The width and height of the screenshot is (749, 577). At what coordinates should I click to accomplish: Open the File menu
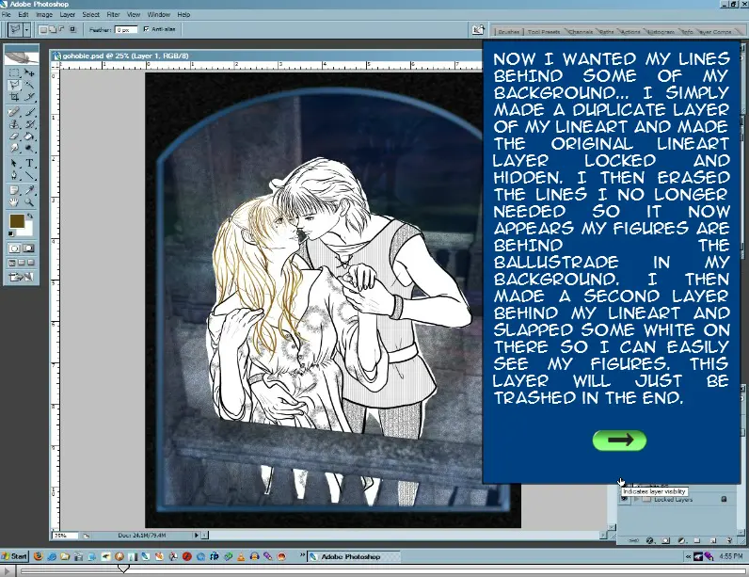click(7, 15)
